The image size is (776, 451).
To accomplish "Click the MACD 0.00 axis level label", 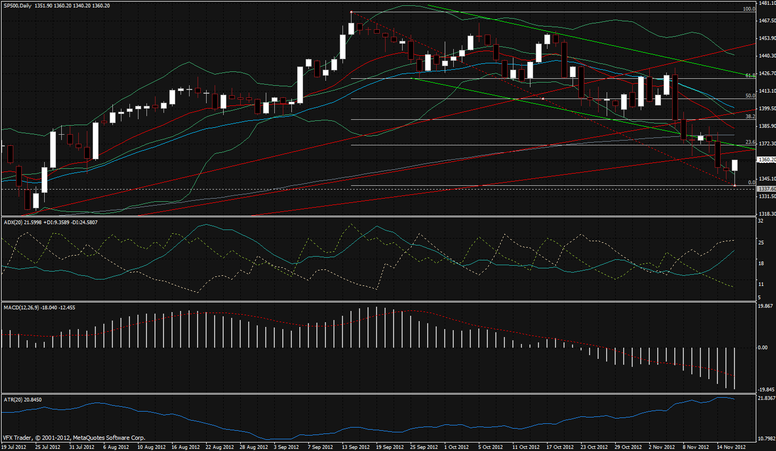I will 763,348.
